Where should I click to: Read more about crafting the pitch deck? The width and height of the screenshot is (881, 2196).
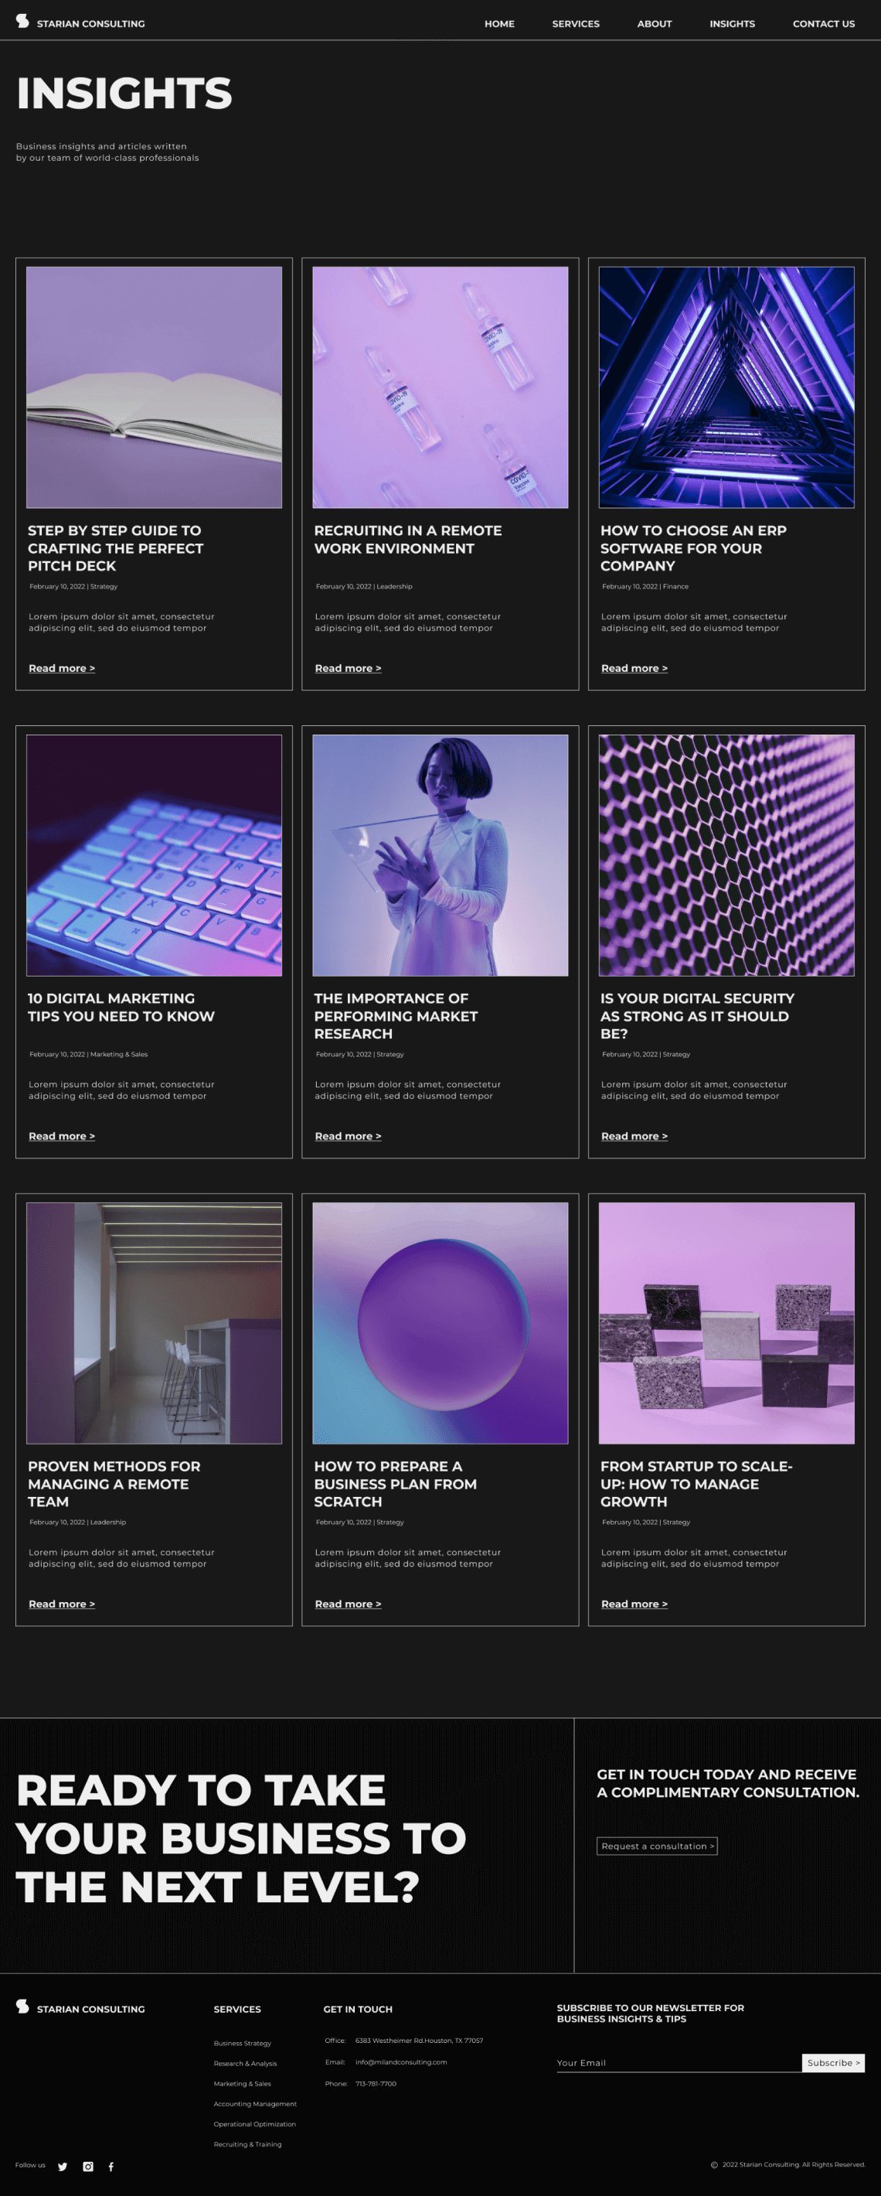click(61, 668)
